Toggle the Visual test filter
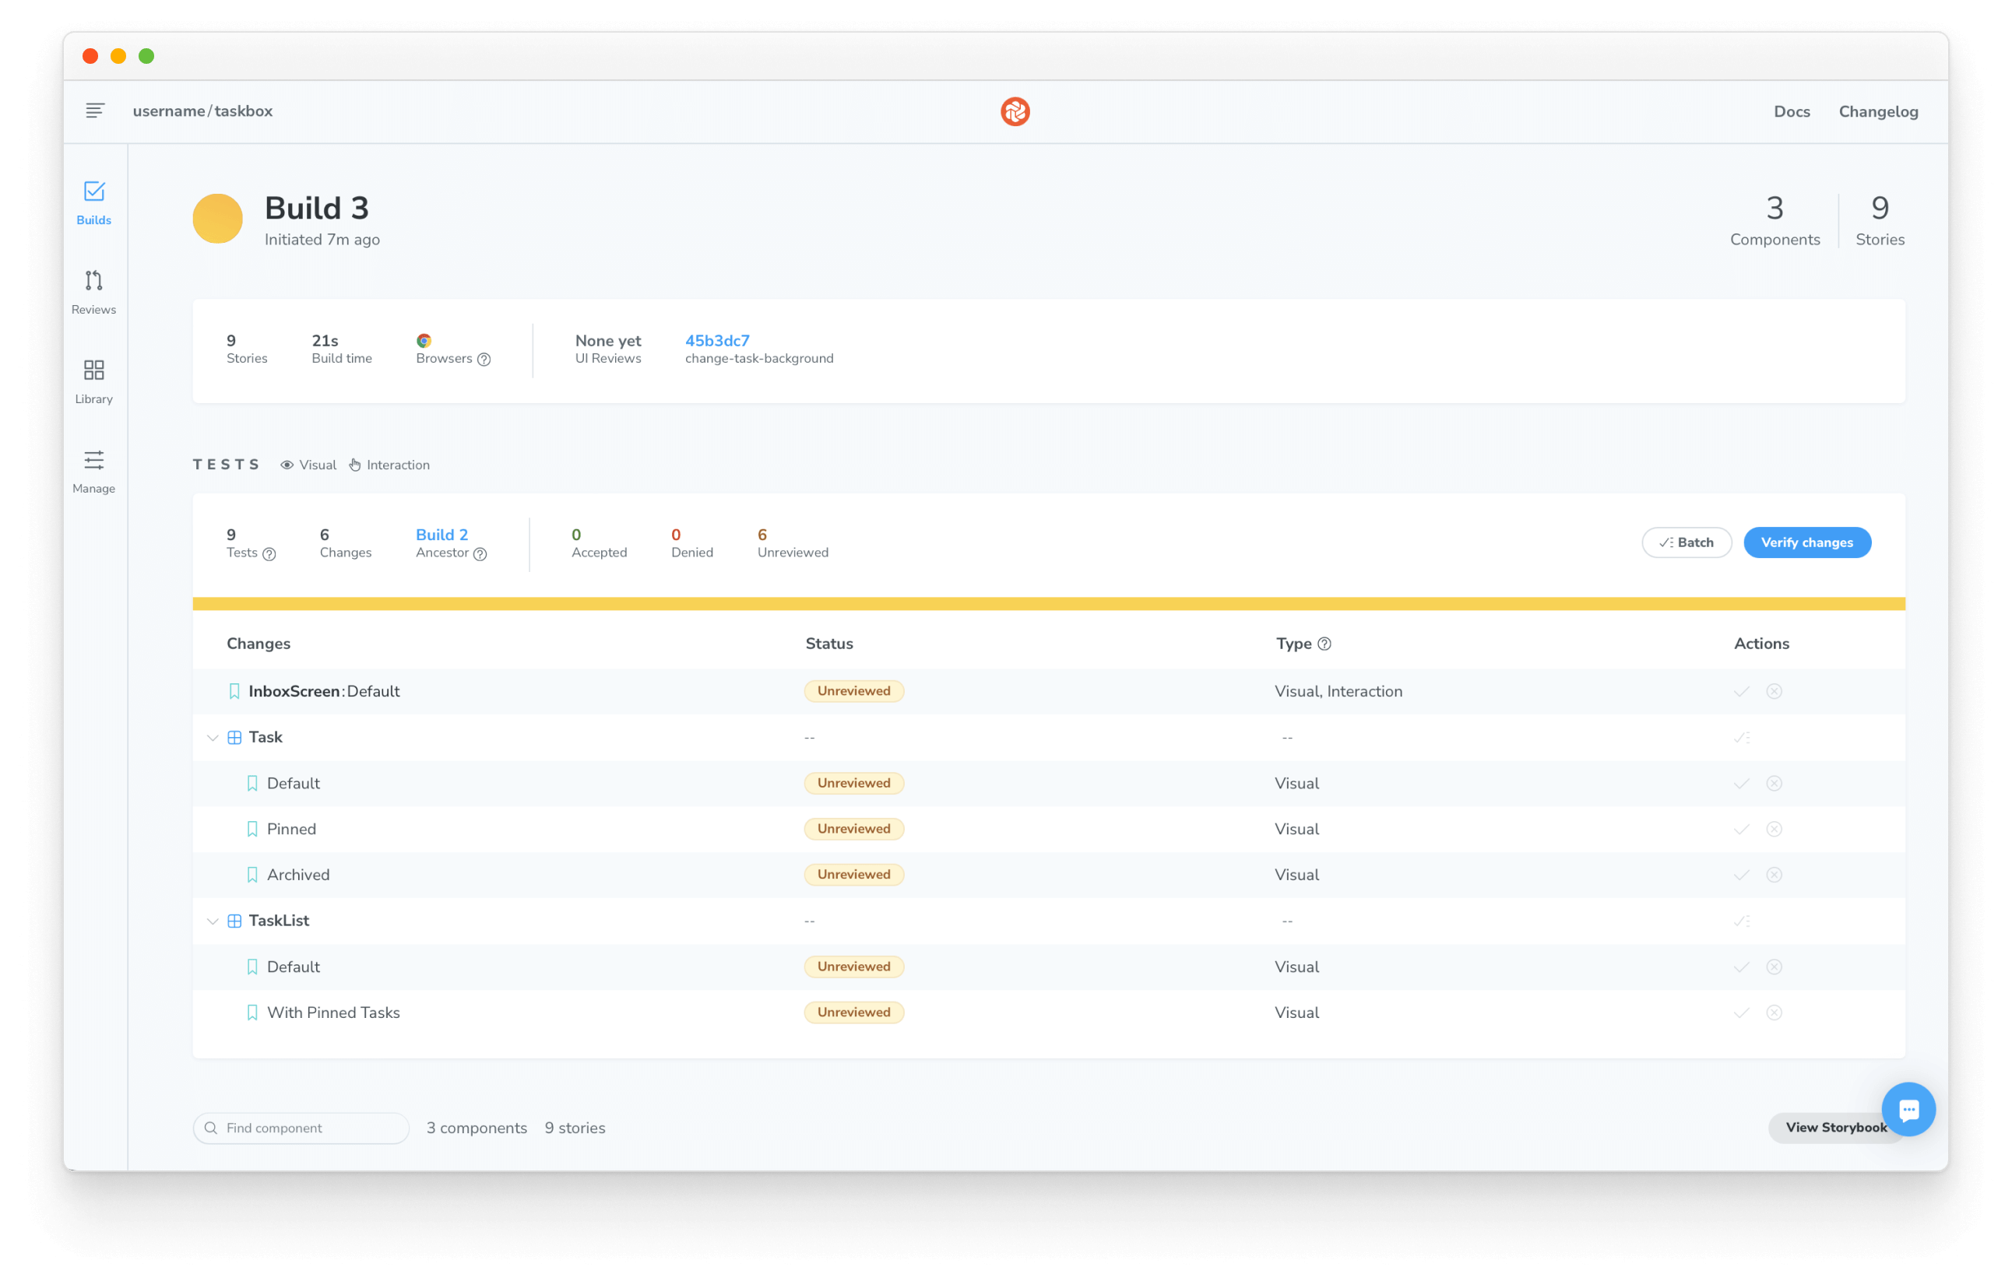 click(x=309, y=465)
